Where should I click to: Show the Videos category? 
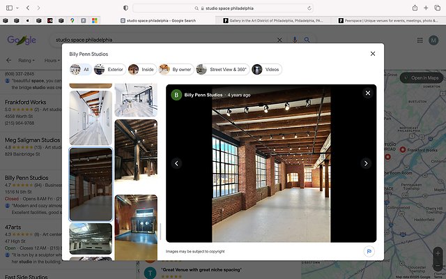(x=267, y=69)
